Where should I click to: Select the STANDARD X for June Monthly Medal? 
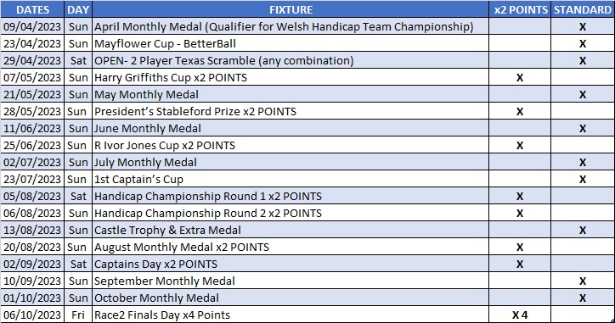pos(583,128)
